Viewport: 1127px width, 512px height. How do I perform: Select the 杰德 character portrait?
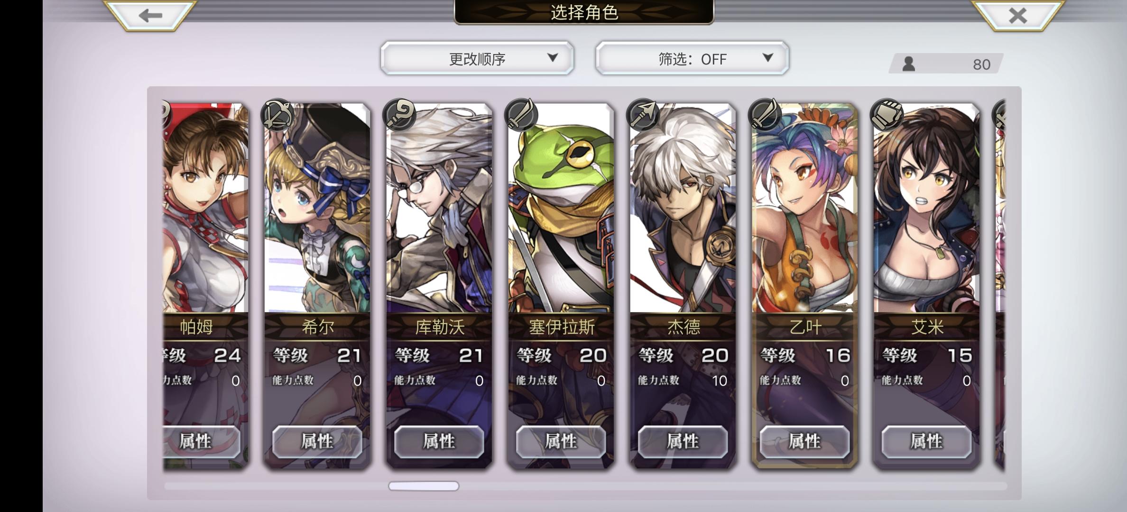click(683, 209)
